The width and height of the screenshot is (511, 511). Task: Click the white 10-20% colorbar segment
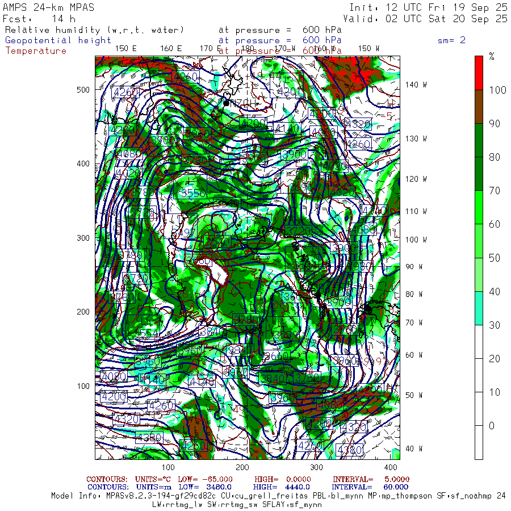click(479, 375)
